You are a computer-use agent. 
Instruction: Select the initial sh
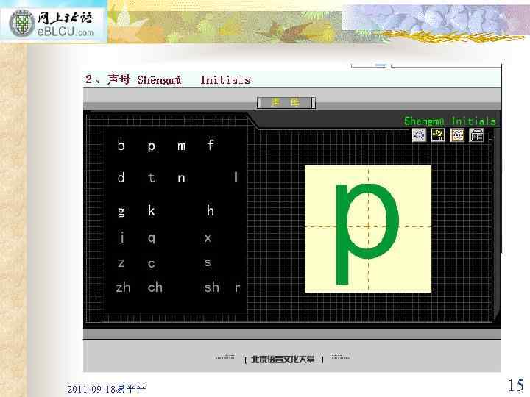[212, 287]
